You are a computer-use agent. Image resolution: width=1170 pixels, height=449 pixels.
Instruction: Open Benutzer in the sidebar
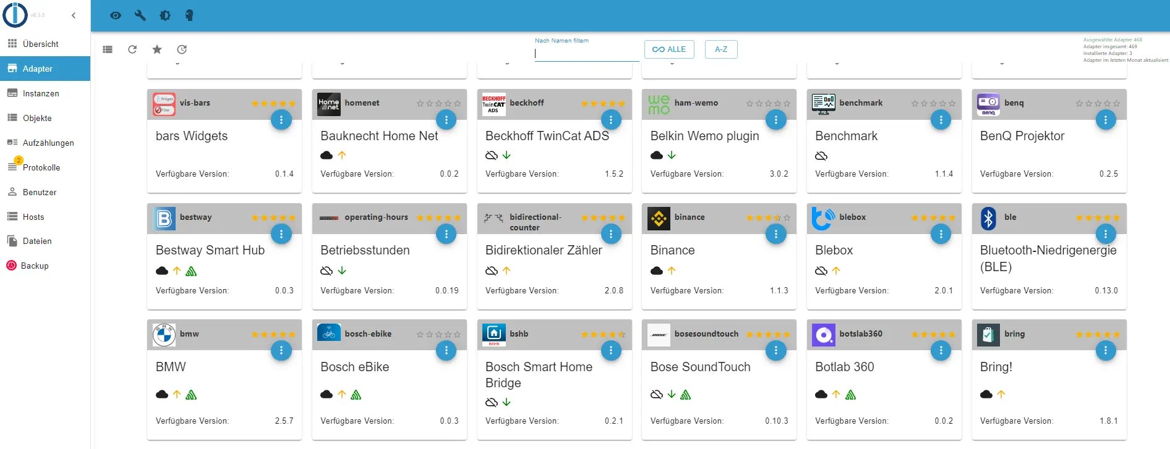[x=45, y=192]
